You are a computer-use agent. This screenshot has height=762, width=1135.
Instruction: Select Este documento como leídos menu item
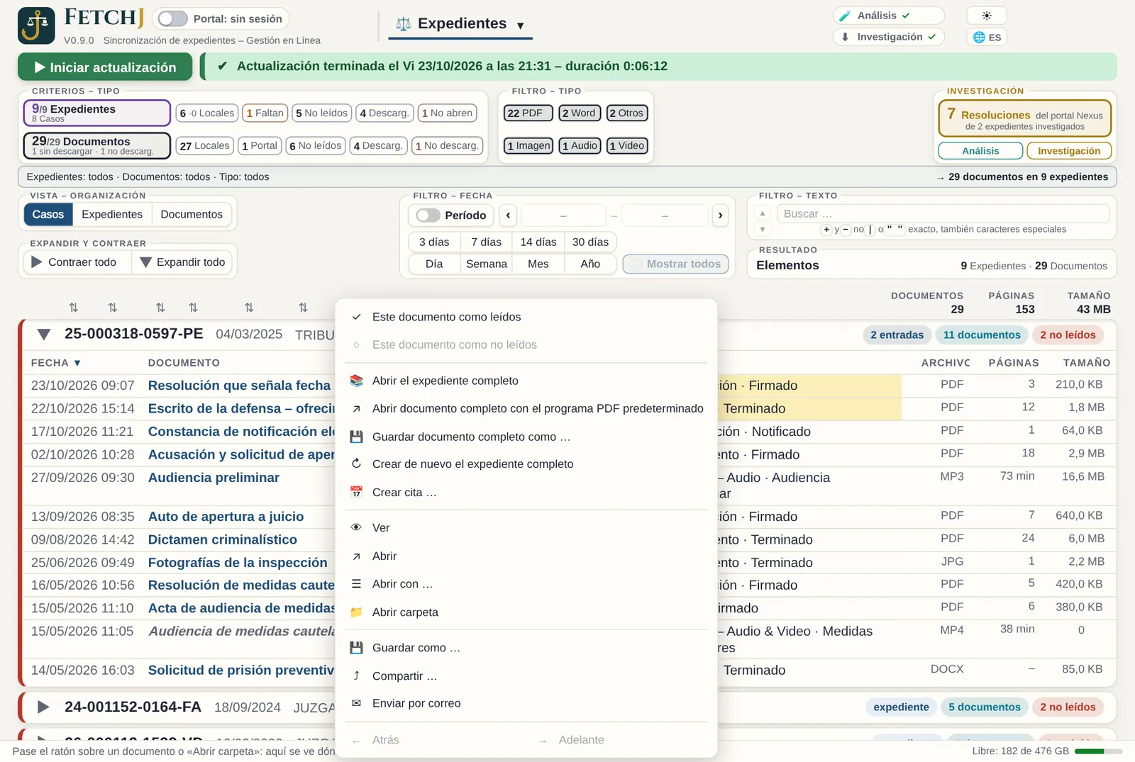click(526, 317)
